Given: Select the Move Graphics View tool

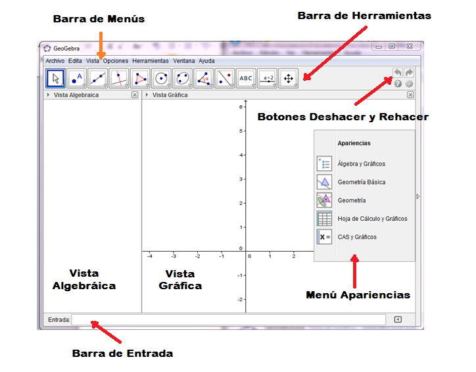Looking at the screenshot, I should pos(289,78).
